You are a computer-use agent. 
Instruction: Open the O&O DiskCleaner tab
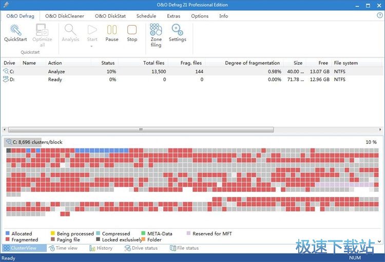[65, 16]
